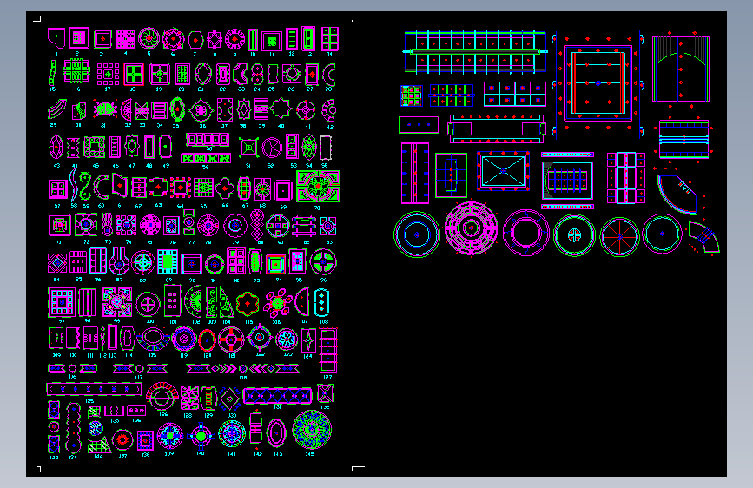Pick the flower-shaped symbol numbered 6
This screenshot has height=488, width=753.
pyautogui.click(x=173, y=39)
